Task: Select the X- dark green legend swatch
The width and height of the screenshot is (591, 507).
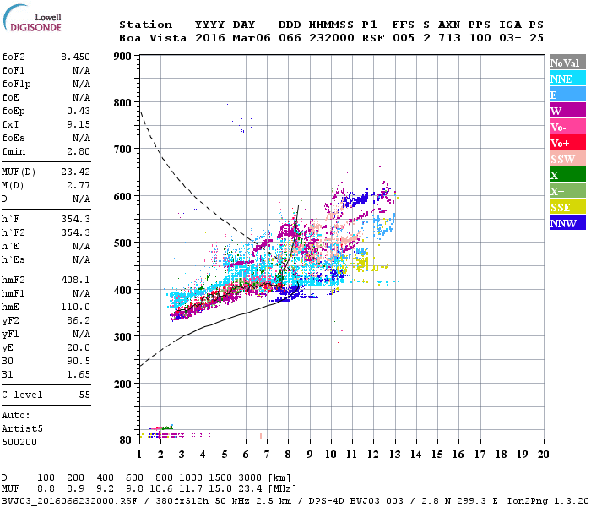Action: point(567,175)
